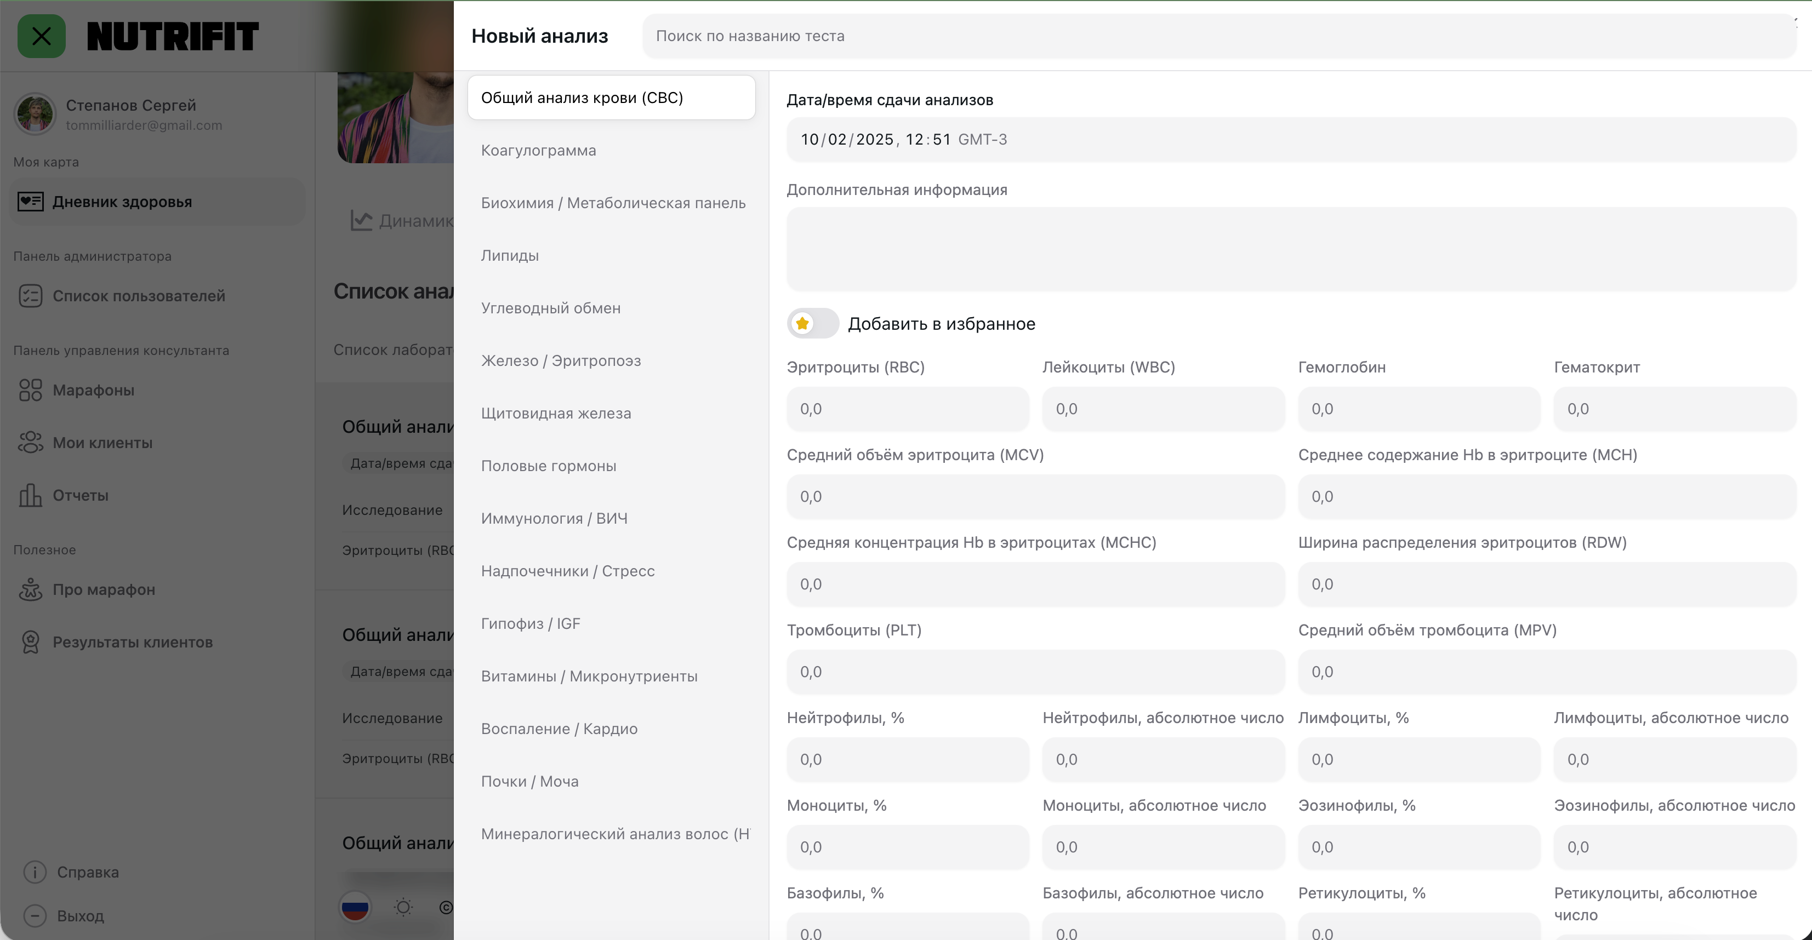The height and width of the screenshot is (940, 1812).
Task: Switch to the Липиды category
Action: tap(510, 255)
